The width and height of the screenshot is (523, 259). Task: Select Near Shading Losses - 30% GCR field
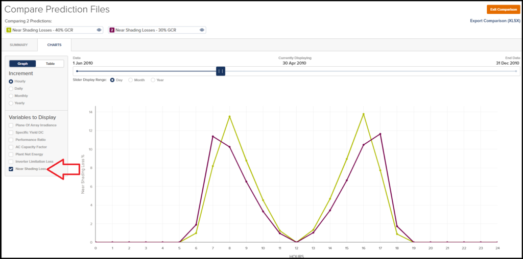[157, 30]
